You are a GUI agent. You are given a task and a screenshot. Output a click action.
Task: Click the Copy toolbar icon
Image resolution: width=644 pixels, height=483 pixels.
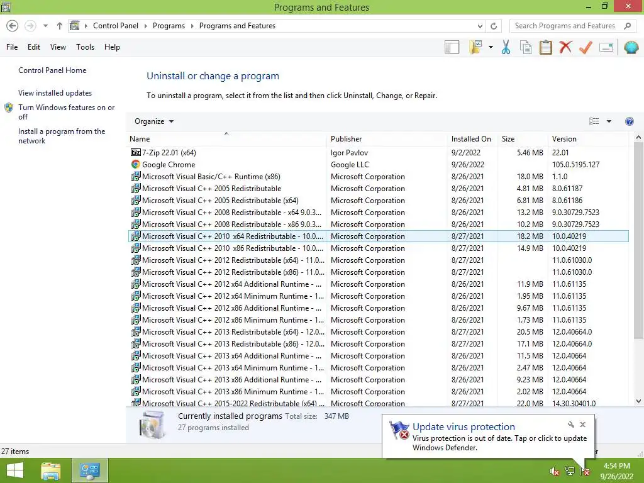tap(525, 47)
